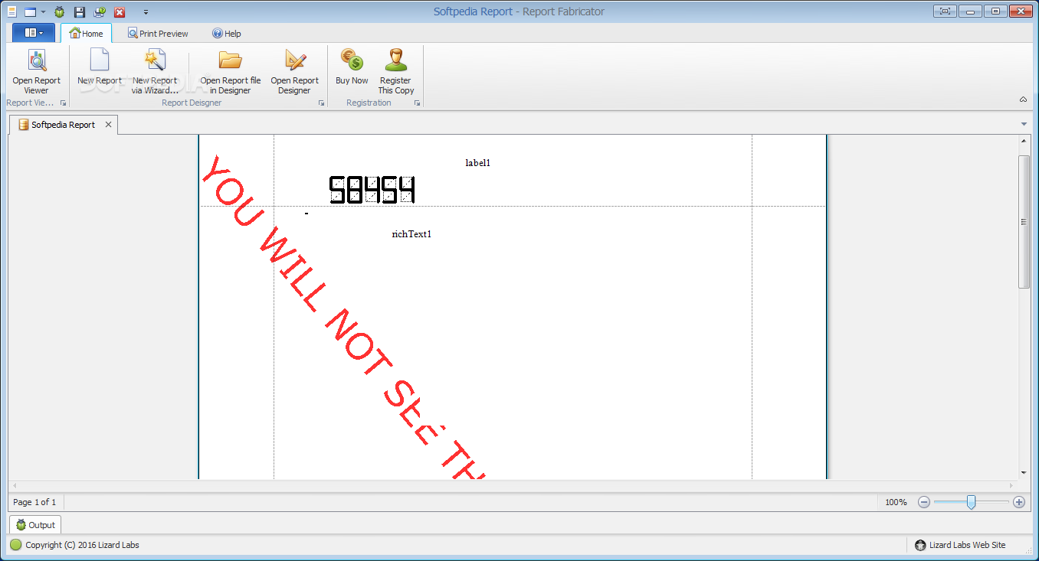Close the Softpedia Report tab

pos(109,125)
